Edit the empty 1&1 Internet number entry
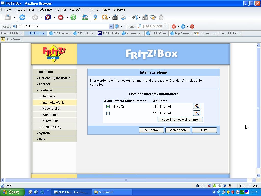 tap(197, 113)
